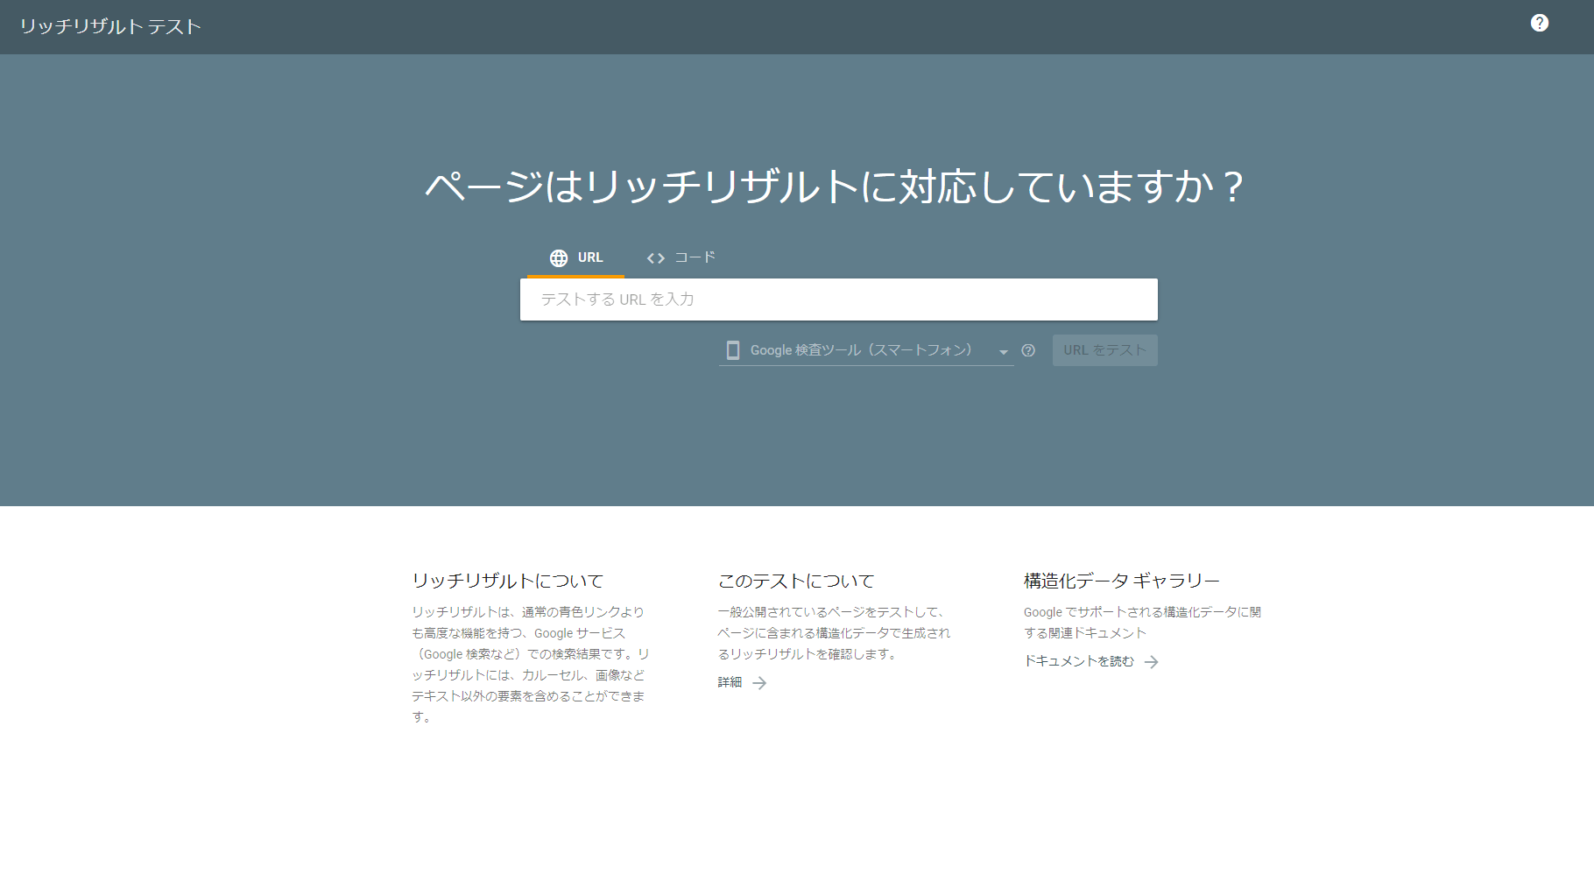Click the smartphone icon in crawler selector
This screenshot has width=1594, height=874.
click(x=733, y=350)
